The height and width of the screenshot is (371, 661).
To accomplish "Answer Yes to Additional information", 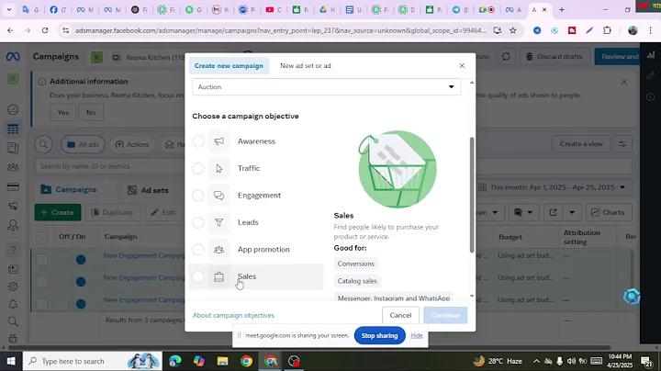I will (x=63, y=113).
